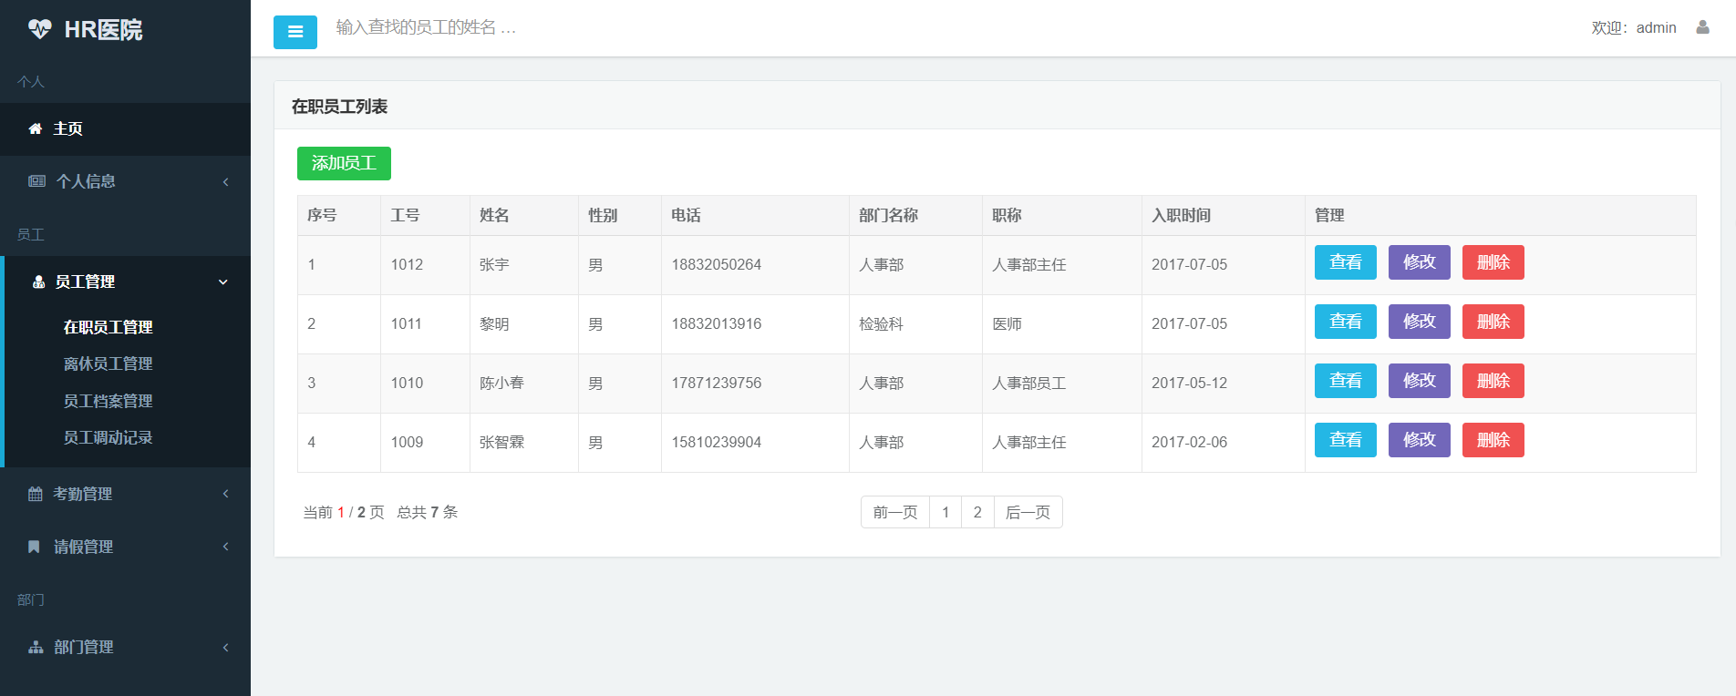Click 修改 for employee 陈小春
This screenshot has width=1736, height=696.
click(1420, 381)
